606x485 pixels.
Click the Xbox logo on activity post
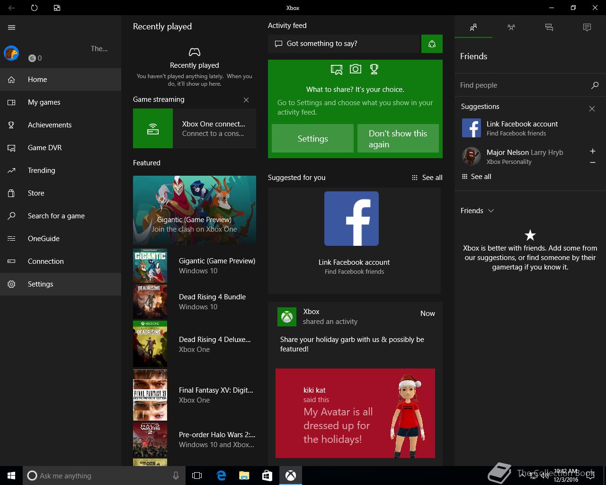click(287, 317)
